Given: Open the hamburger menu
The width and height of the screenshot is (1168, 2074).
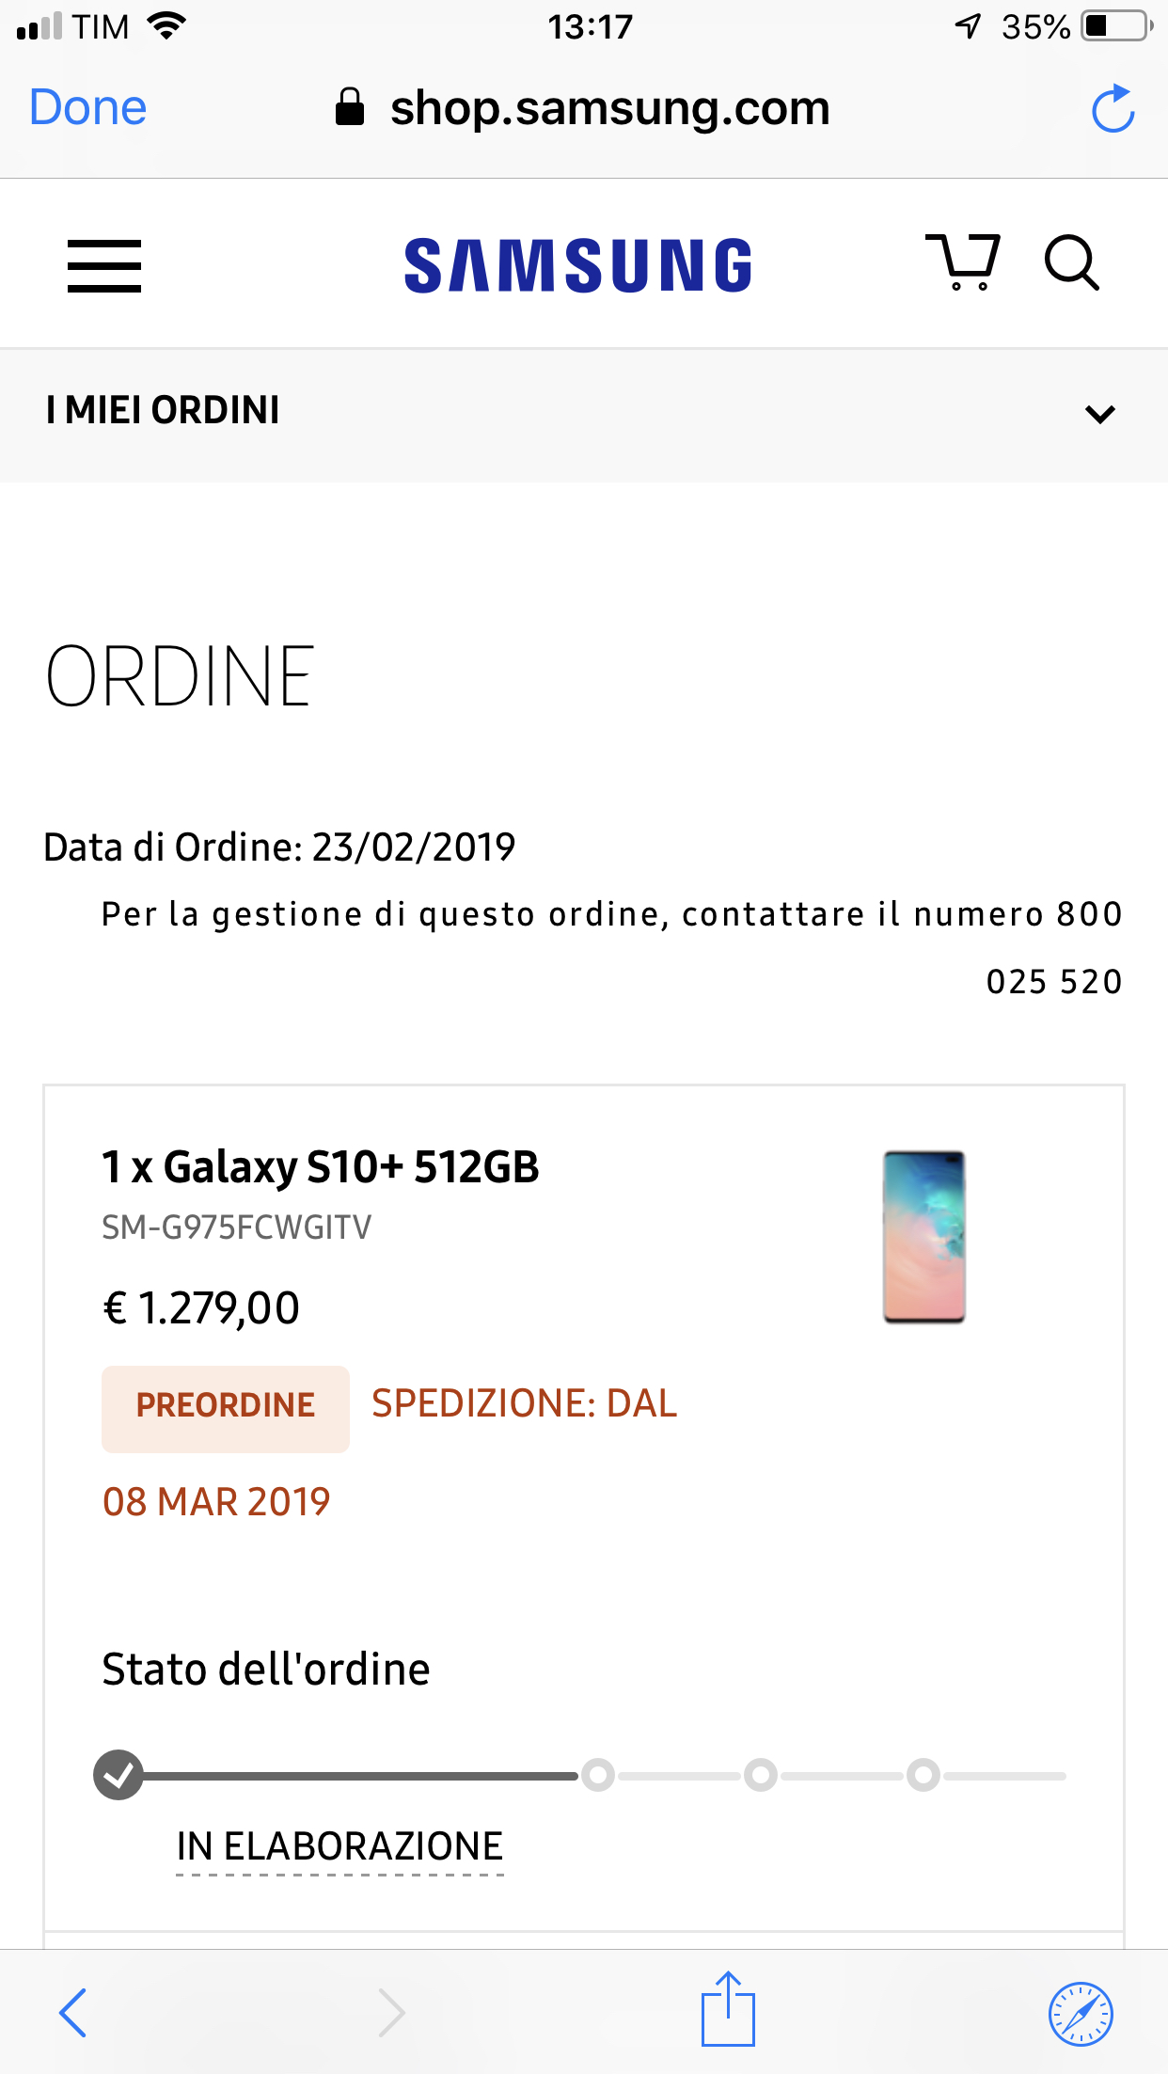Looking at the screenshot, I should click(x=104, y=266).
